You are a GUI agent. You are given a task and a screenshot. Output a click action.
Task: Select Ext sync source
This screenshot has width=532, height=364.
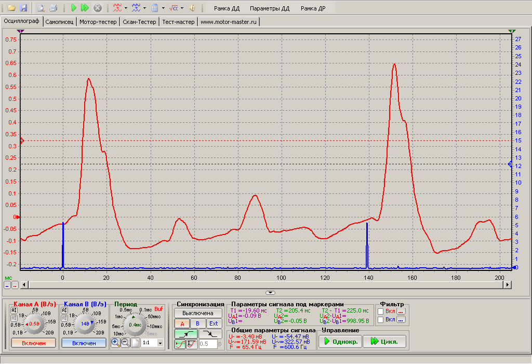(x=214, y=323)
